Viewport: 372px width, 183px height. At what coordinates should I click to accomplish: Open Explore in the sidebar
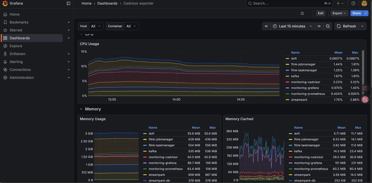pos(16,46)
